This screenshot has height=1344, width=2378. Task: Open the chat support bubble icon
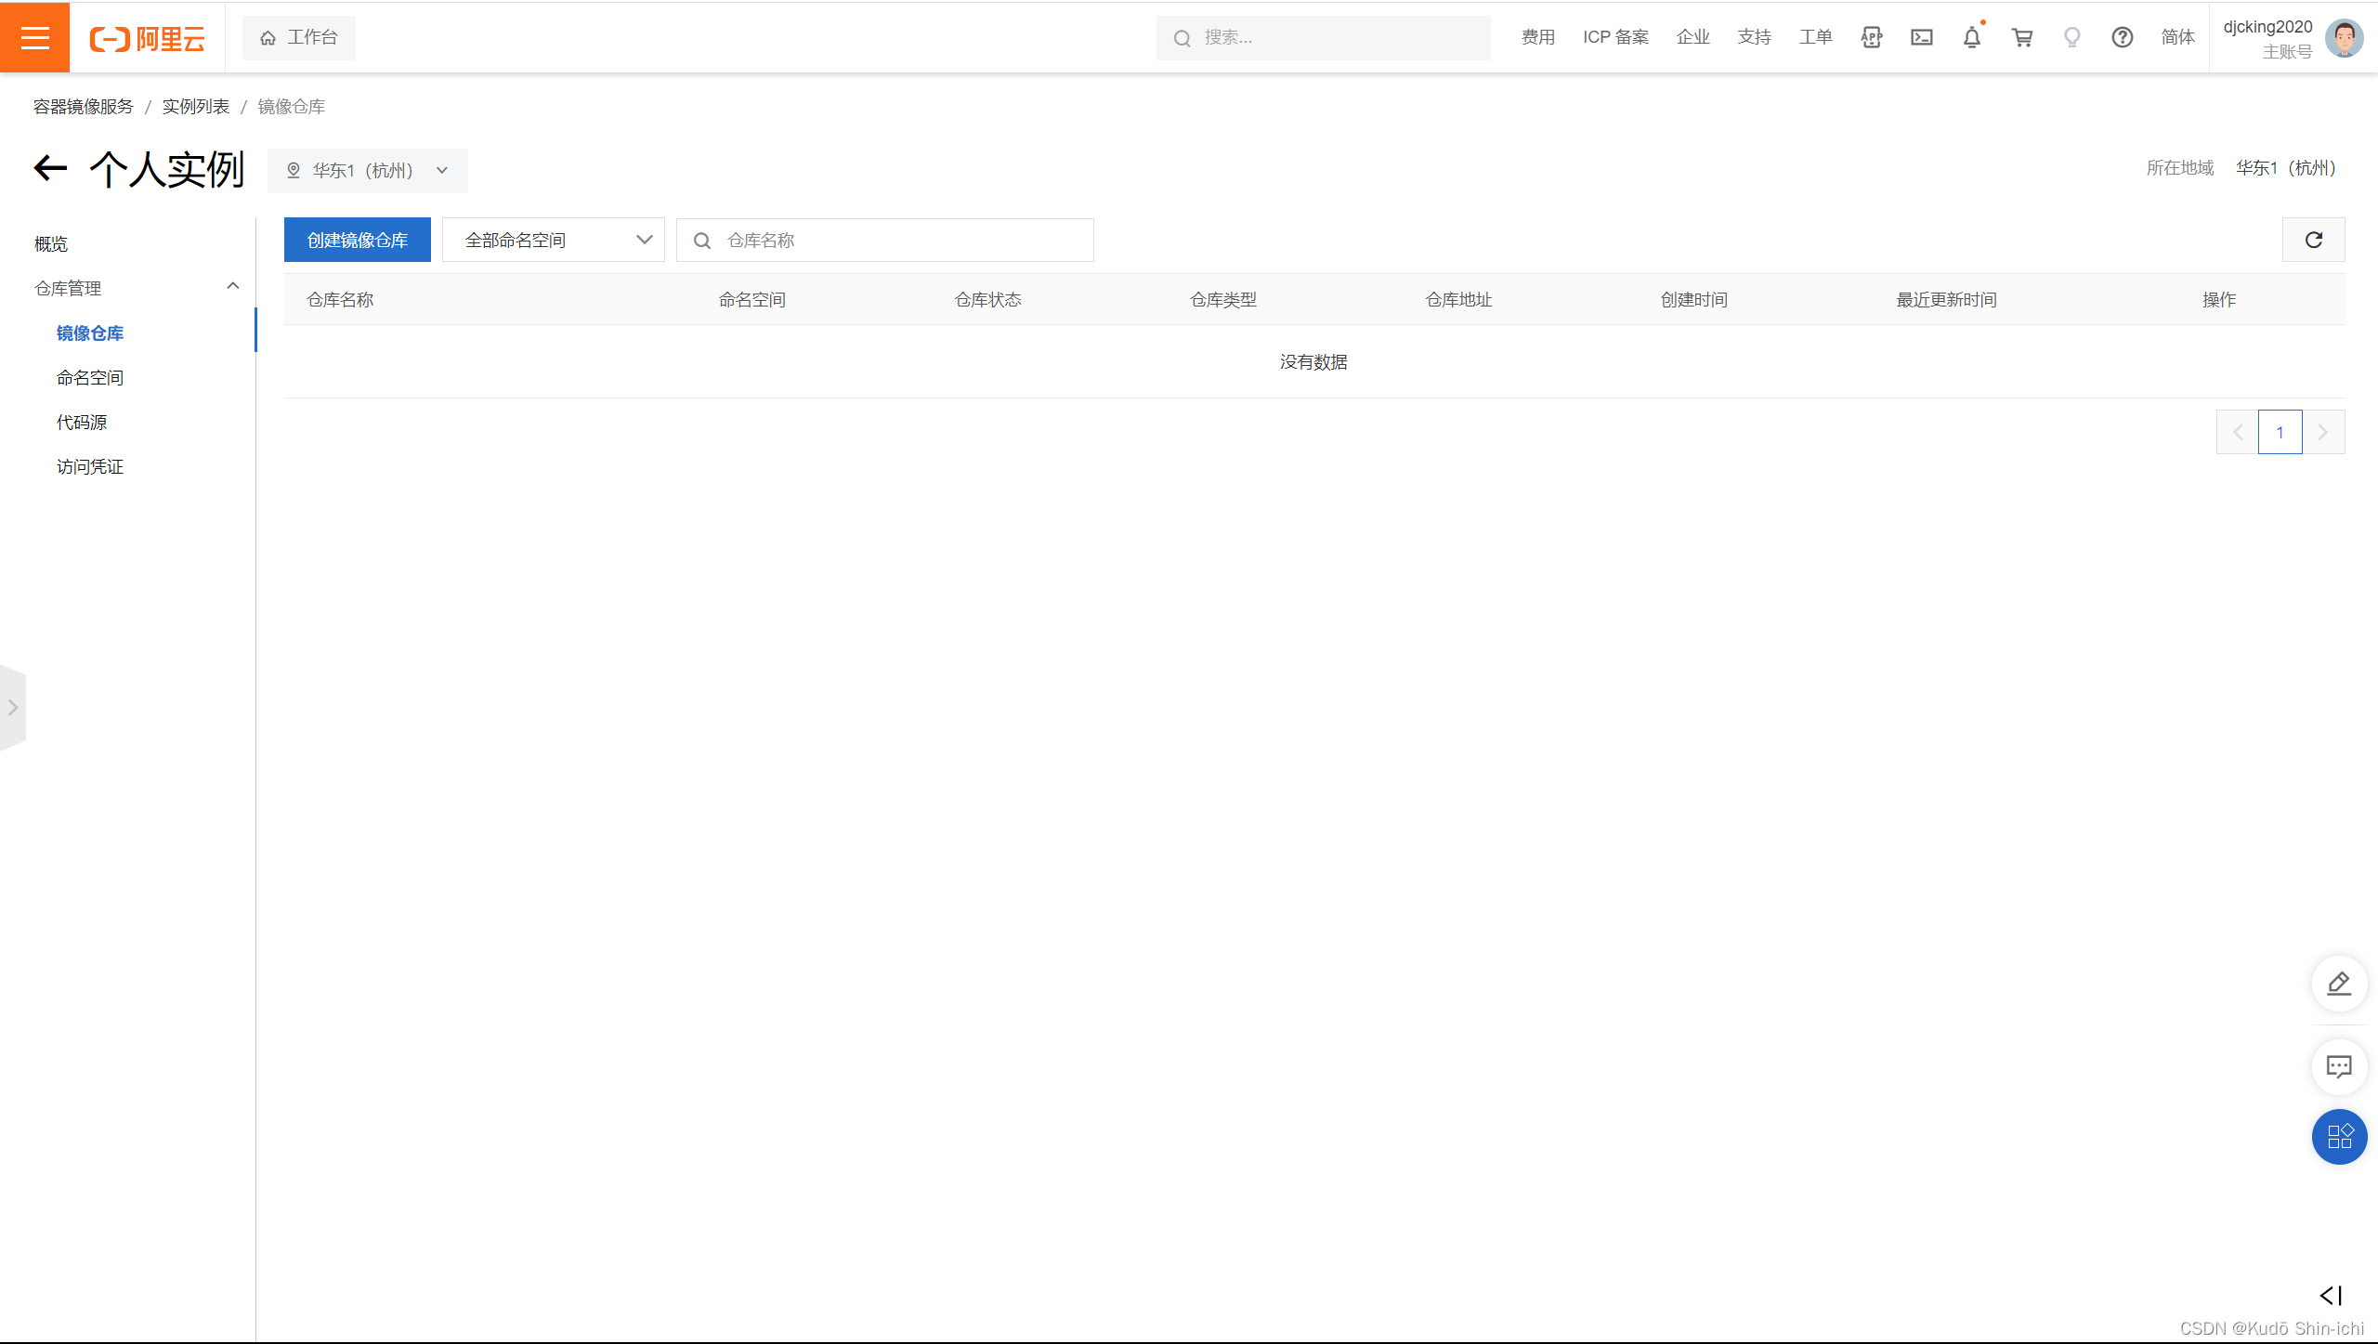pos(2338,1066)
